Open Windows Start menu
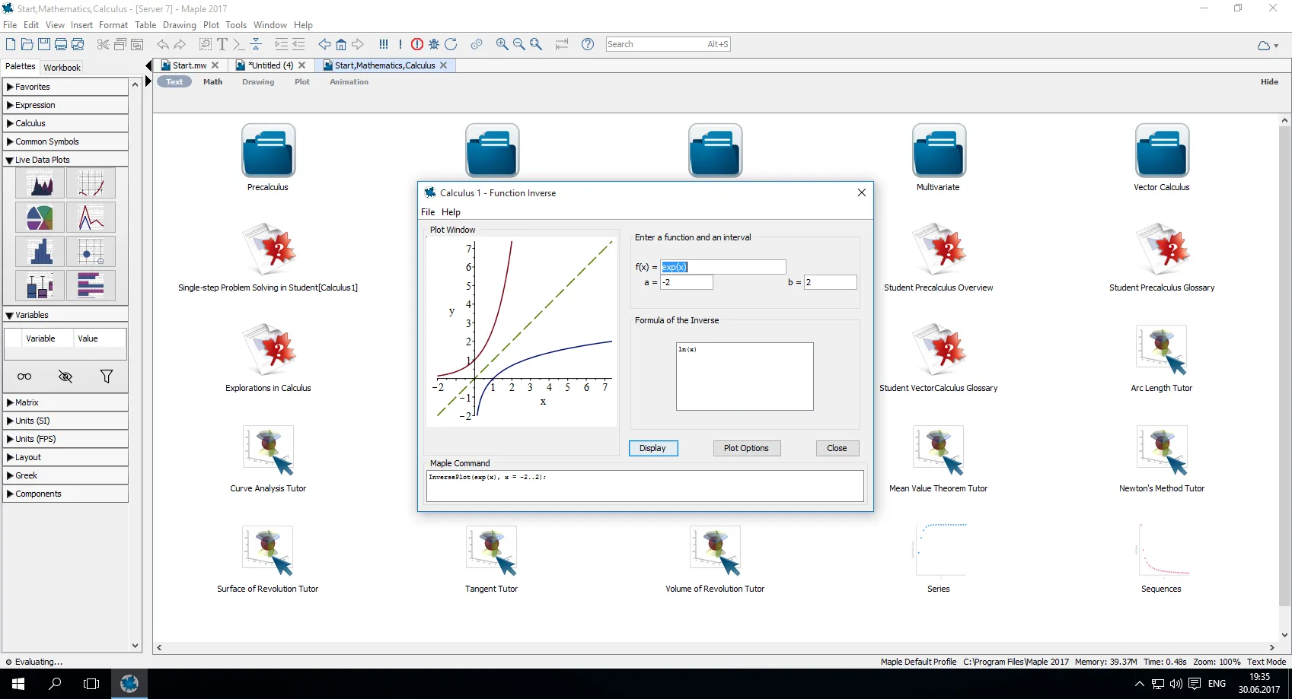 (x=18, y=684)
